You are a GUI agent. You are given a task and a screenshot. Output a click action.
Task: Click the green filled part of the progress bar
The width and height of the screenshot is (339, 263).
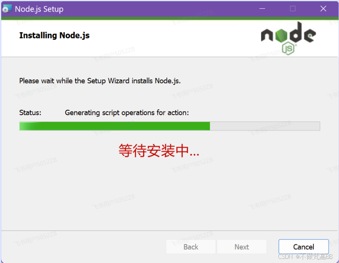point(115,126)
